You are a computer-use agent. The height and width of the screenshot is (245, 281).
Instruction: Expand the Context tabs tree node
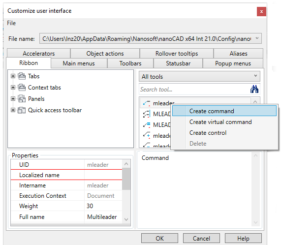13,88
